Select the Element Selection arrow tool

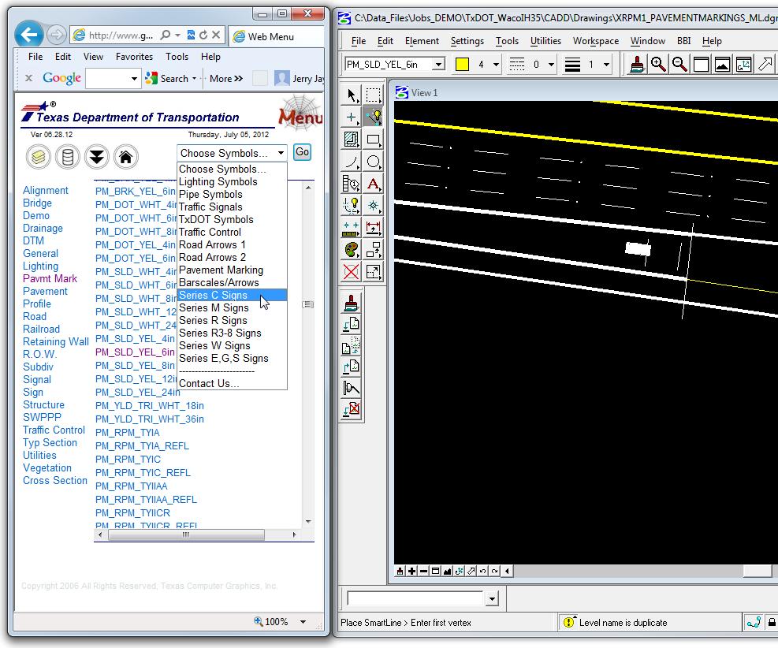point(352,95)
